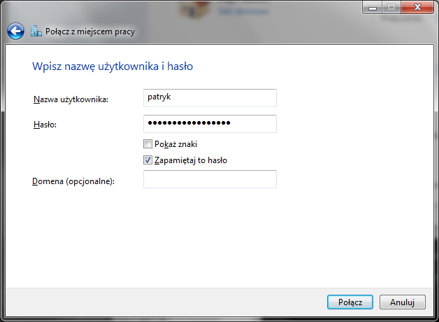
Task: Click the Domena (opcjonalne) label
Action: click(x=73, y=181)
